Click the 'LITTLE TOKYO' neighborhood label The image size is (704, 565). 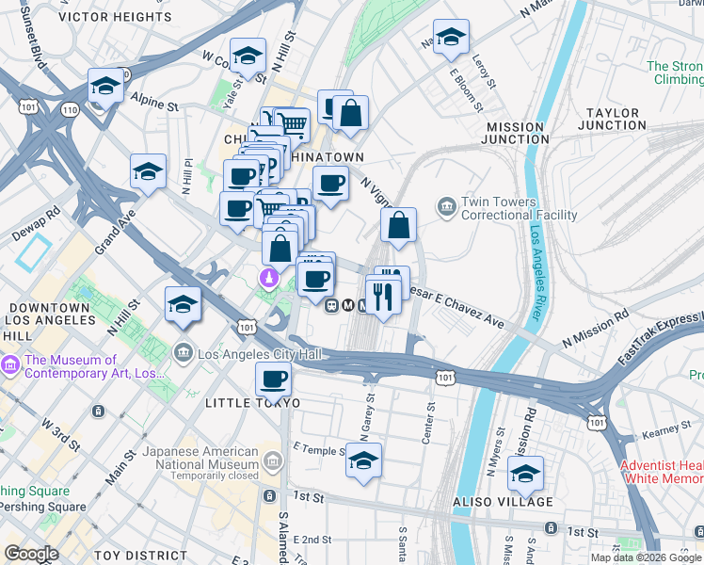[253, 403]
